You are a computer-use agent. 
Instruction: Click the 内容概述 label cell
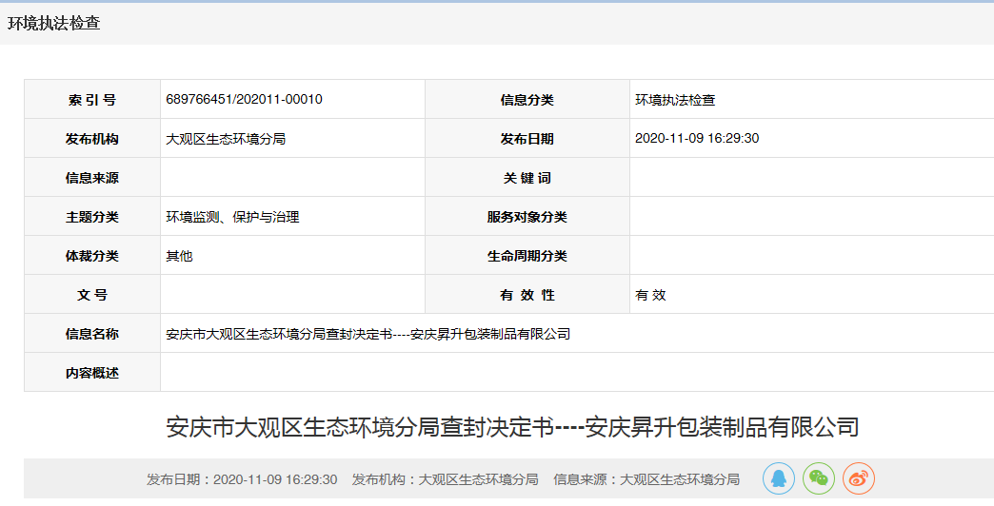(92, 373)
